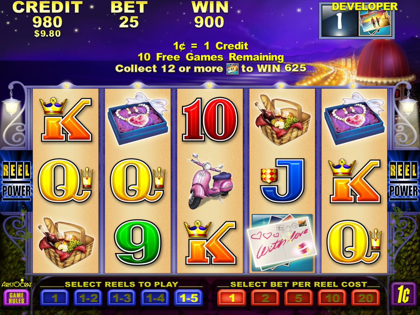
Task: Click the green 9 symbol
Action: 138,243
